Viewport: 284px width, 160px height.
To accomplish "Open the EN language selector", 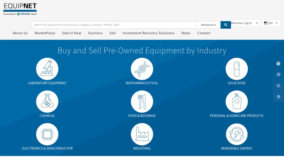I will click(271, 23).
